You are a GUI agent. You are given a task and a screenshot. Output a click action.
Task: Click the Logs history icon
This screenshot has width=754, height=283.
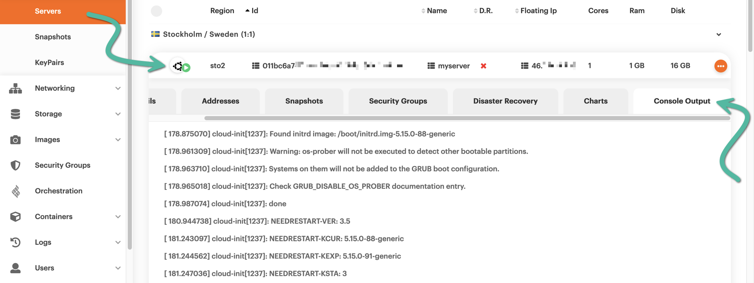pyautogui.click(x=15, y=242)
